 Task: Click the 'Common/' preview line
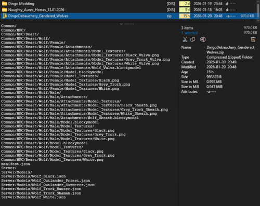pyautogui.click(x=9, y=26)
